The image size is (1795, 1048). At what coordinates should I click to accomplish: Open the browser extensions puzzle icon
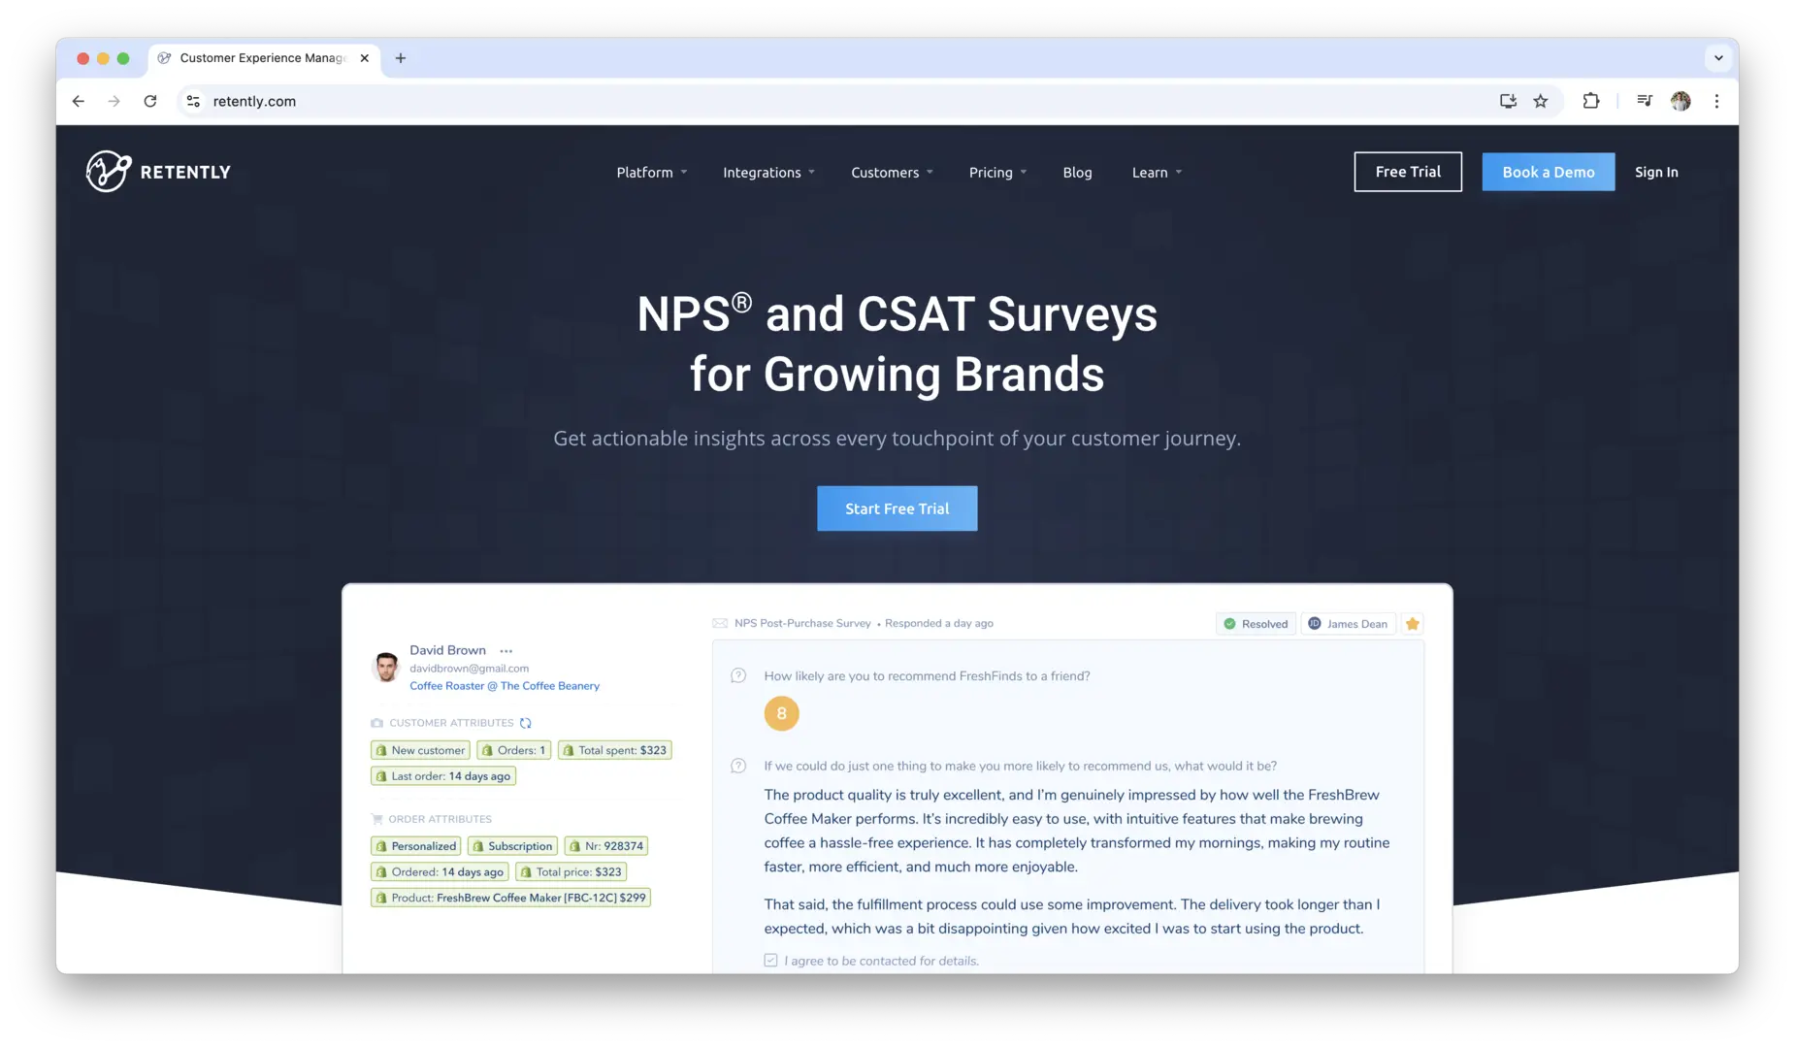pos(1590,101)
